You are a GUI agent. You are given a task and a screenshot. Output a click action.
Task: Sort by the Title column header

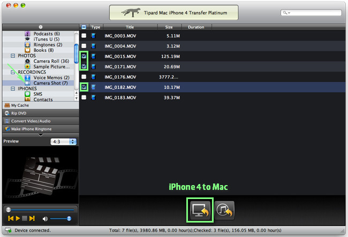[130, 27]
